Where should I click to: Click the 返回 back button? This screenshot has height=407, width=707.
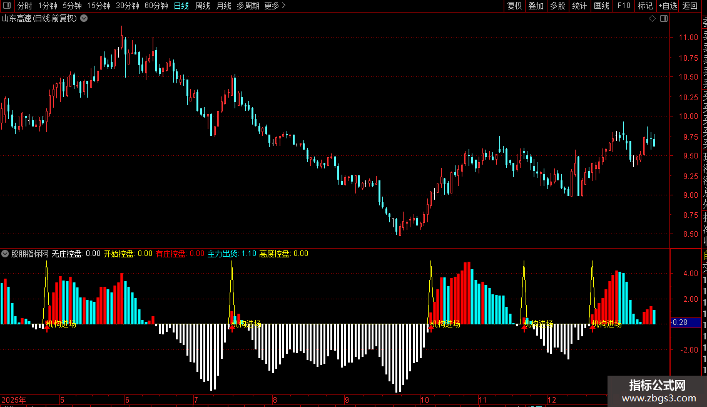coord(690,6)
